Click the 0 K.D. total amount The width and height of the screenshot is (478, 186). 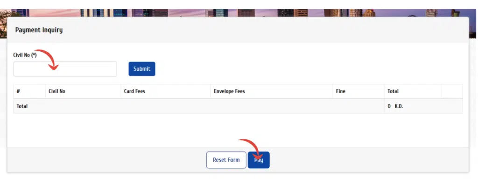point(395,106)
